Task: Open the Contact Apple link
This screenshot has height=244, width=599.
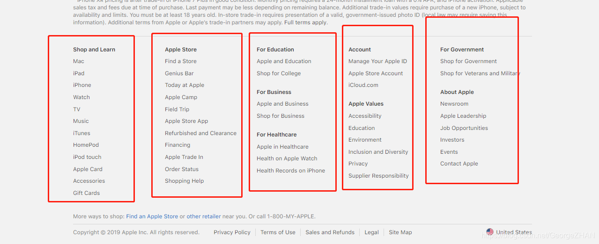Action: click(x=459, y=164)
